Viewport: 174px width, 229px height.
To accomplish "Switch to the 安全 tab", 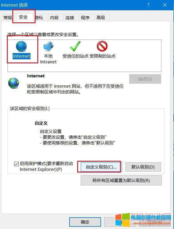I will [23, 17].
